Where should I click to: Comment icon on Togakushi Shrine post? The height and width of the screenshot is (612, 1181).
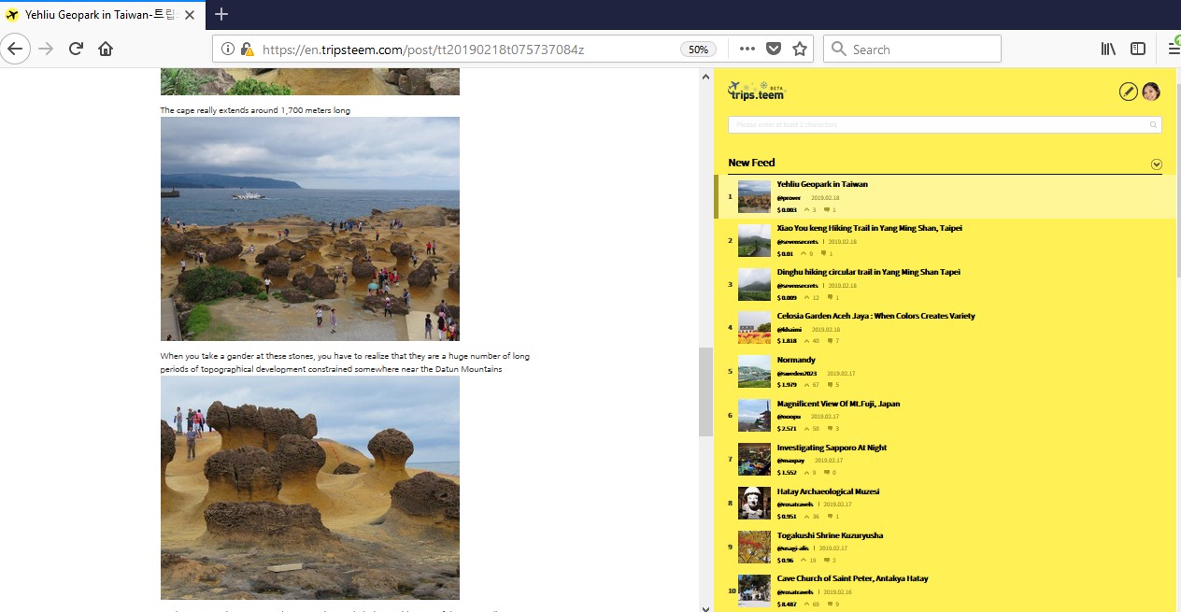point(827,560)
